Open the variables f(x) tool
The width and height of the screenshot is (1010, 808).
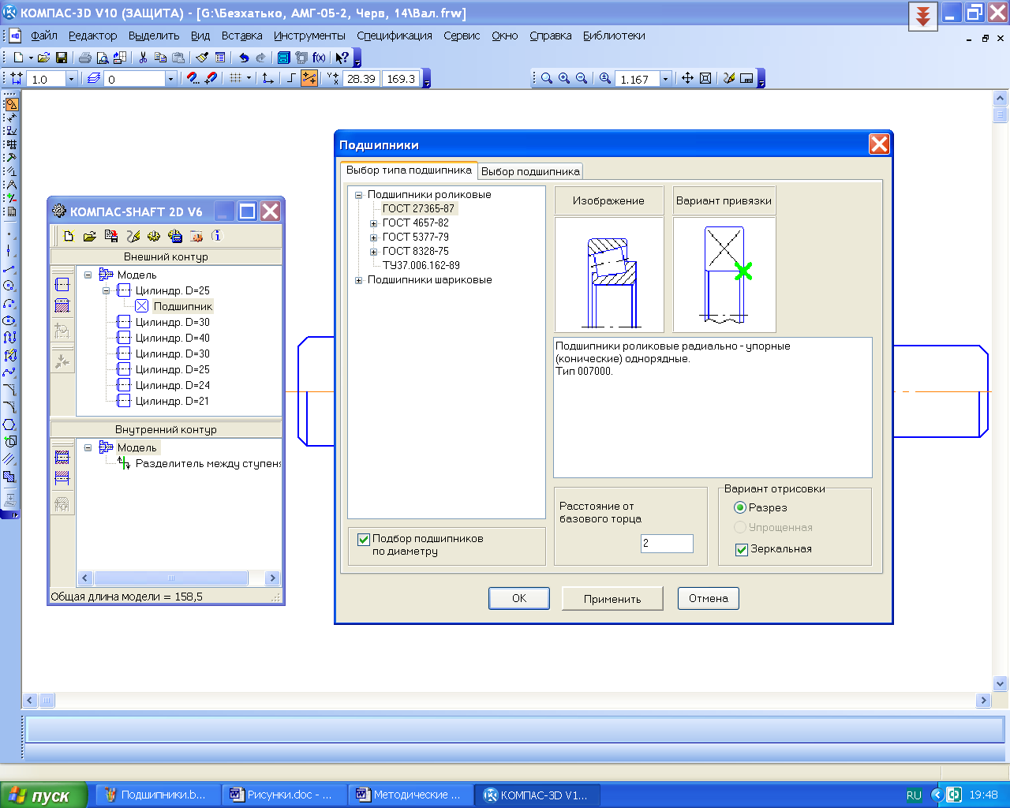pyautogui.click(x=319, y=58)
